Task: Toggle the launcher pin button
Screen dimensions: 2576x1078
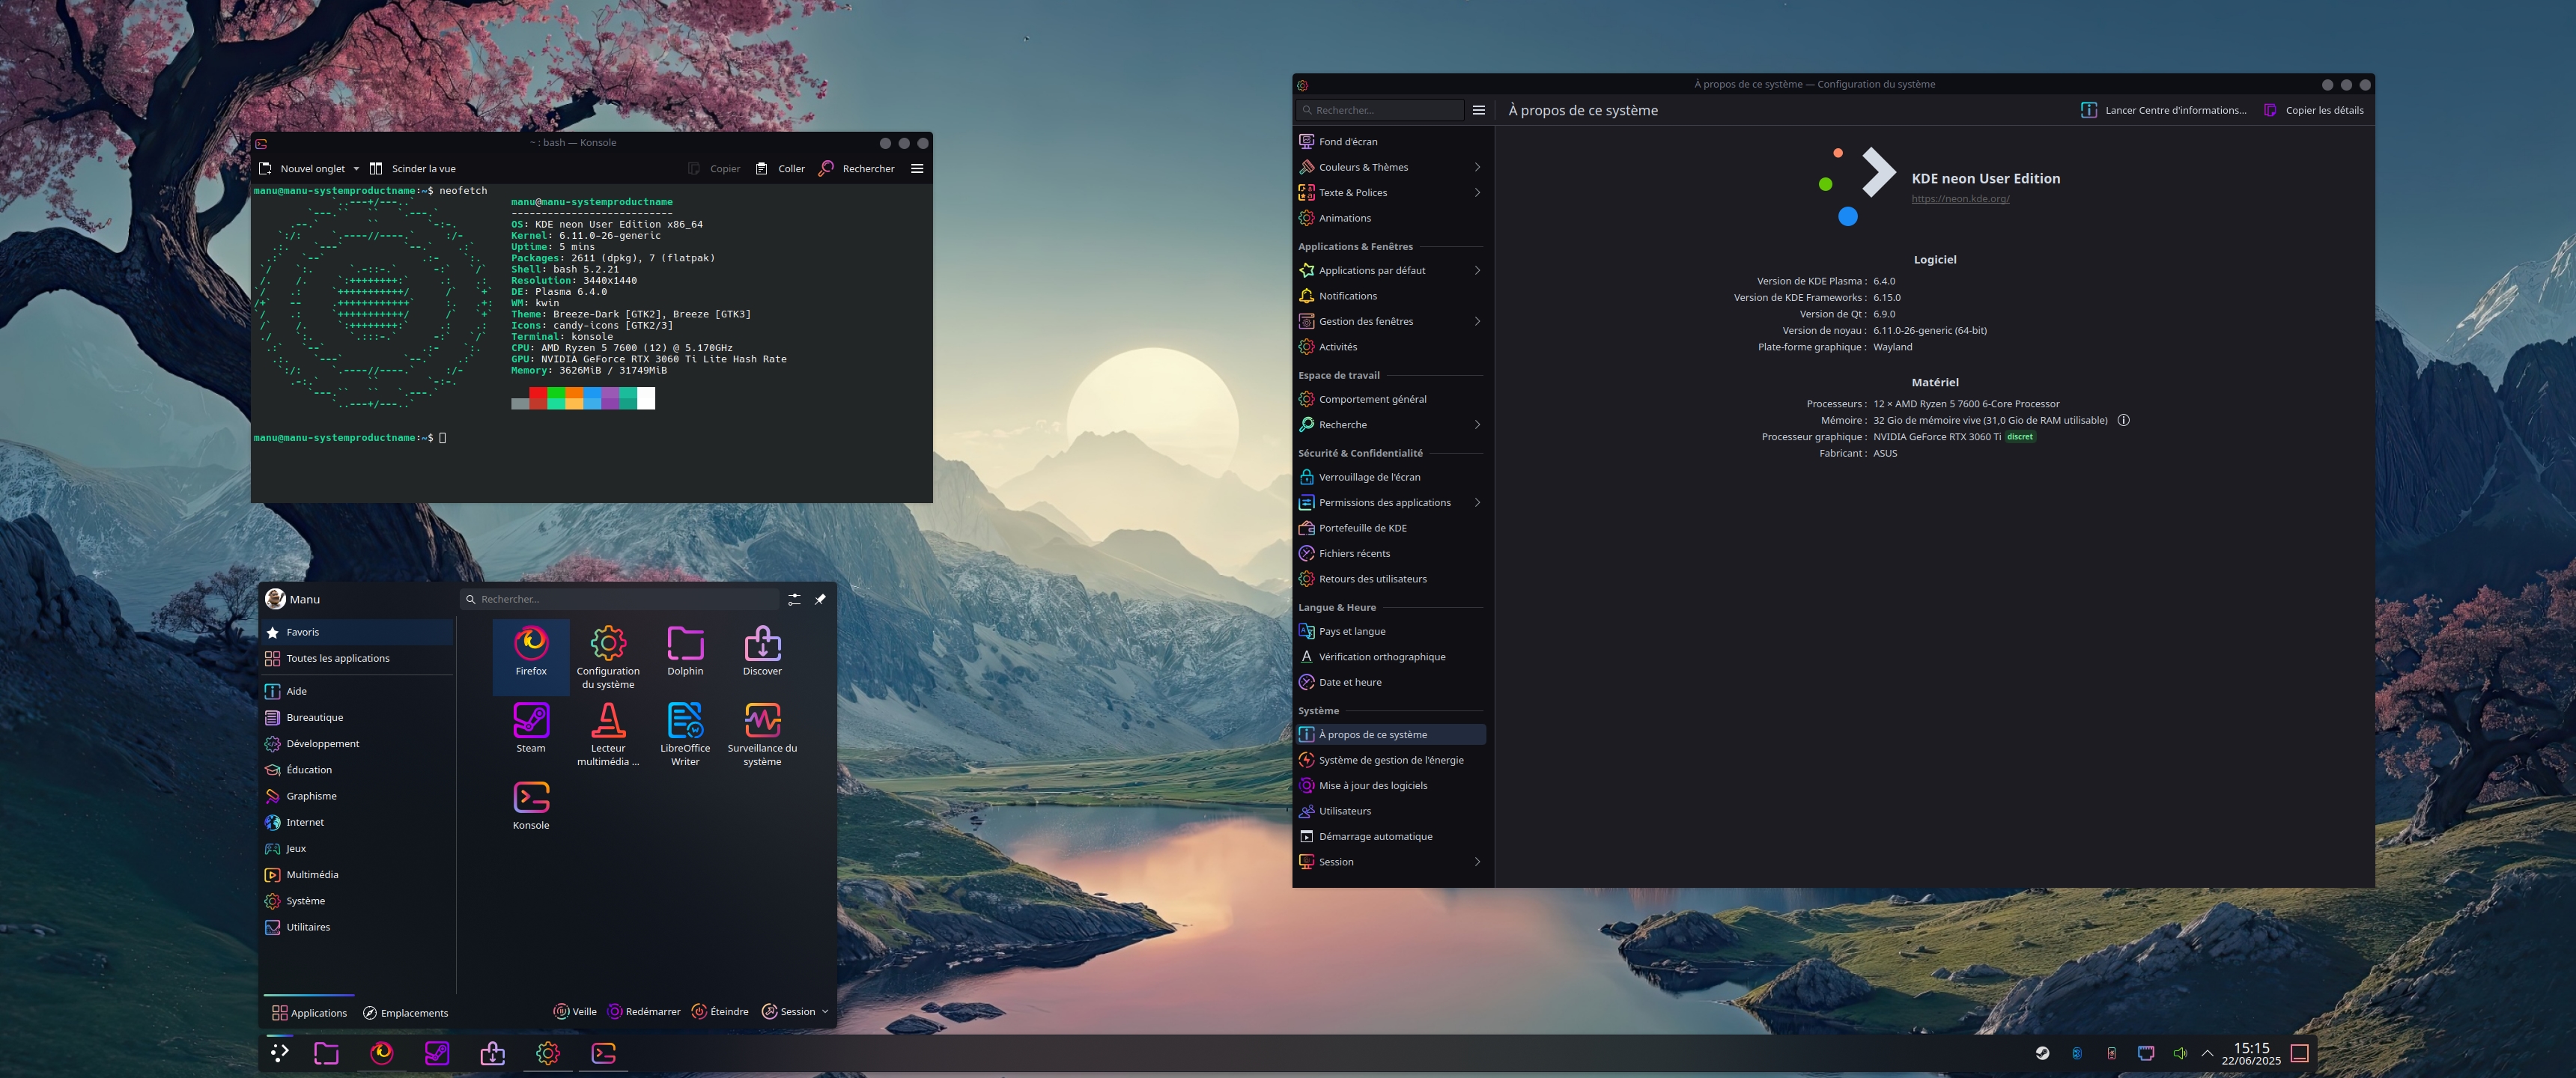Action: click(x=820, y=599)
